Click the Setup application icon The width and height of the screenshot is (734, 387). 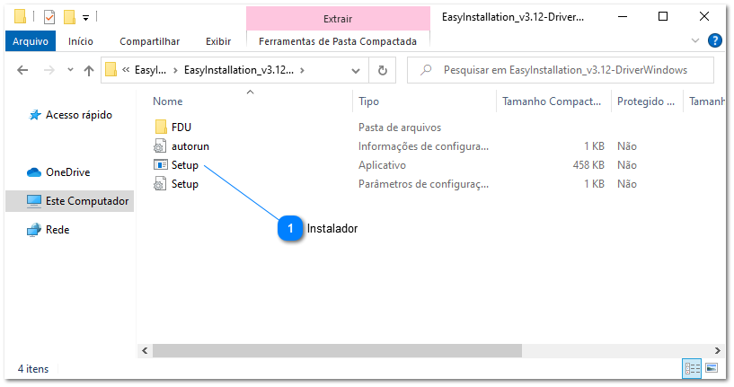161,164
